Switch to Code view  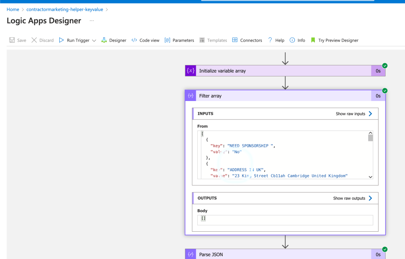pos(146,40)
